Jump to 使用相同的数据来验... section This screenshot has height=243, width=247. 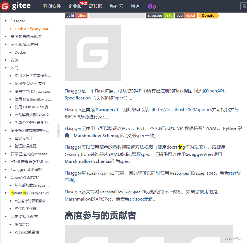[x=30, y=130]
